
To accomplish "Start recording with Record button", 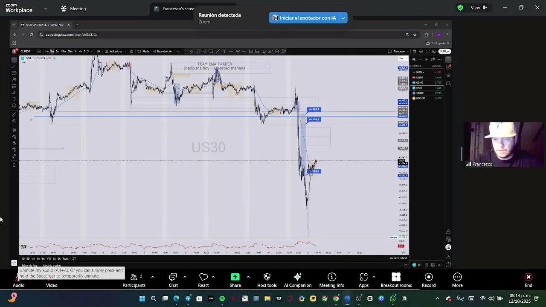I will click(x=429, y=280).
